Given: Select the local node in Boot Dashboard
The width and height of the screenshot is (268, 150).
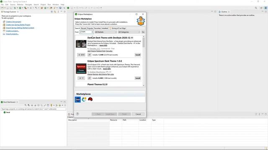Looking at the screenshot, I should [x=8, y=112].
